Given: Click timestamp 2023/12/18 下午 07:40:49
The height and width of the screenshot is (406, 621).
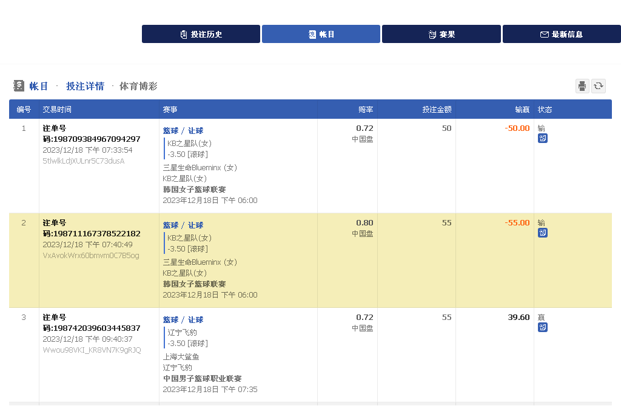Looking at the screenshot, I should (x=87, y=245).
